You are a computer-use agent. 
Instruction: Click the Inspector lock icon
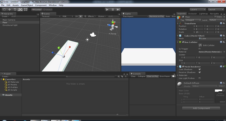tap(221, 14)
